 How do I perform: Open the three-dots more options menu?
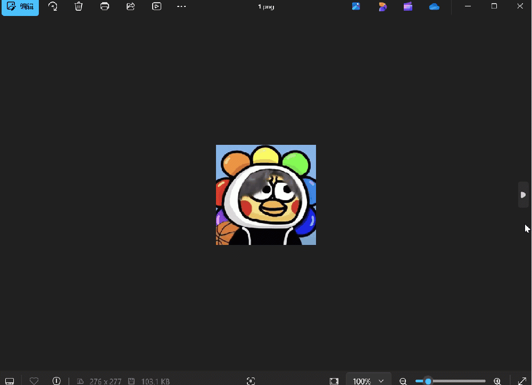click(x=181, y=6)
